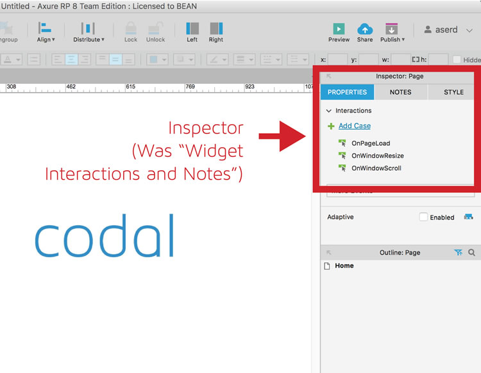
Task: Open the Distribute menu
Action: 89,32
